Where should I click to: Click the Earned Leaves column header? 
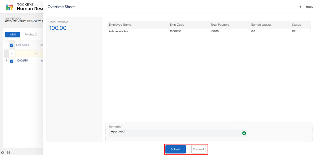[x=261, y=25]
